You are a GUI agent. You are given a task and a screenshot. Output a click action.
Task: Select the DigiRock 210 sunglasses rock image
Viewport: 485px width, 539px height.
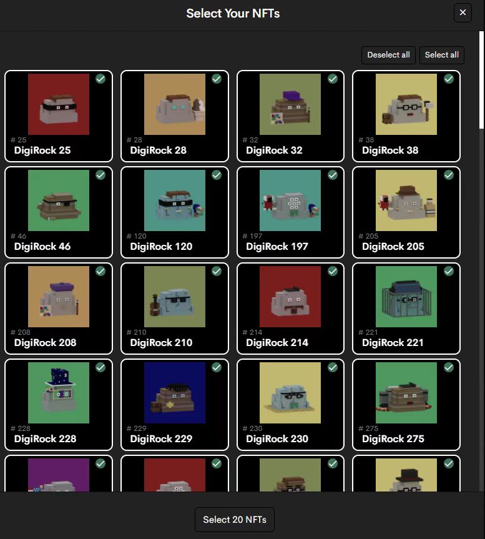point(175,297)
